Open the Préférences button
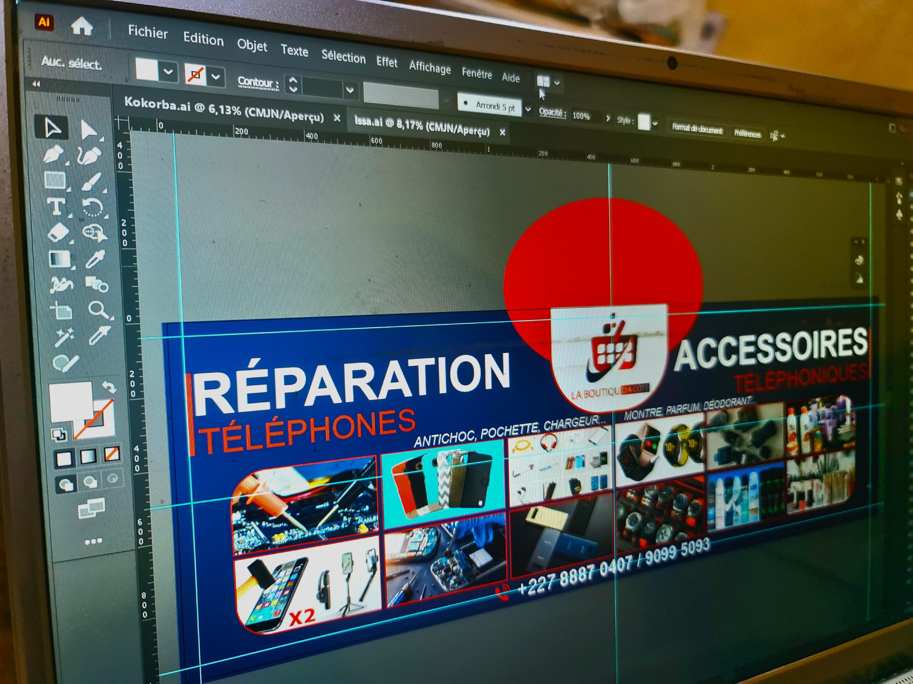Image resolution: width=913 pixels, height=684 pixels. (747, 134)
